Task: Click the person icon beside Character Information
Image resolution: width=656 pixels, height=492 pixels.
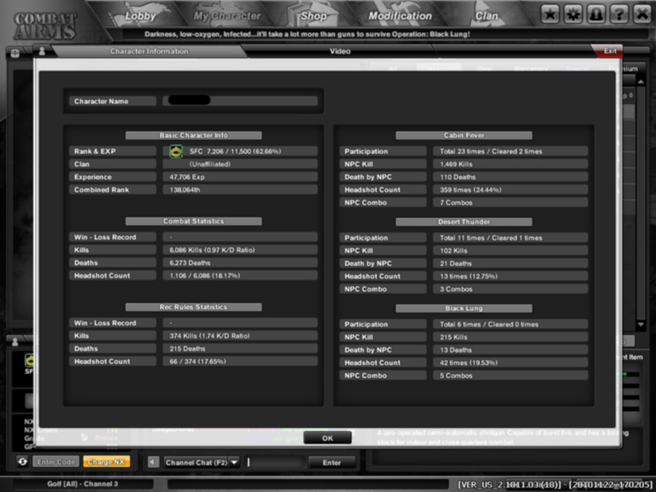Action: (42, 51)
